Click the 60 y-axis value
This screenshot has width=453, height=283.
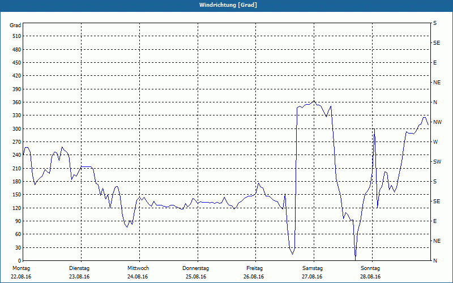click(x=18, y=234)
